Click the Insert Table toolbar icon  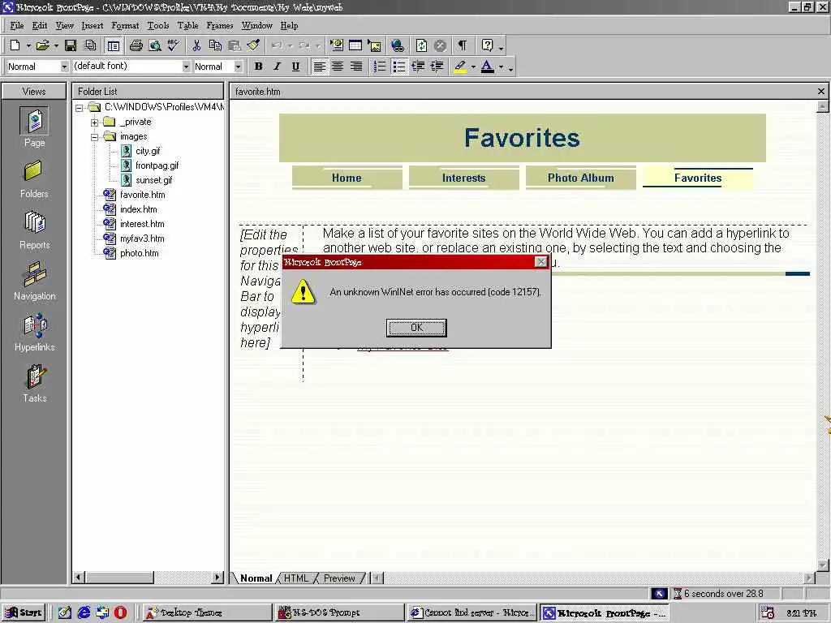click(x=355, y=45)
